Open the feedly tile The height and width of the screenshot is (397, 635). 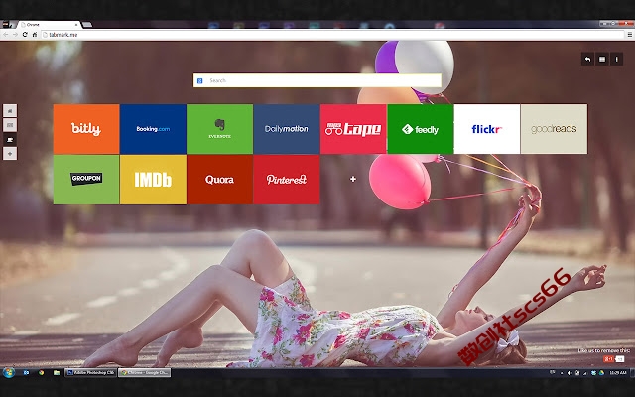pyautogui.click(x=421, y=129)
